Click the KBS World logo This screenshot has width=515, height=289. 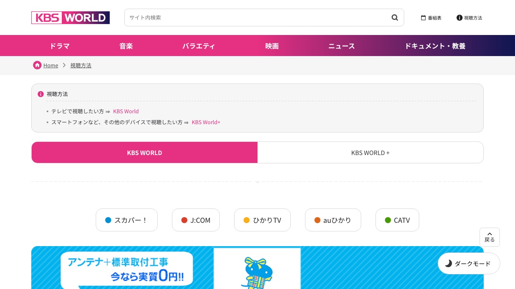pyautogui.click(x=71, y=18)
